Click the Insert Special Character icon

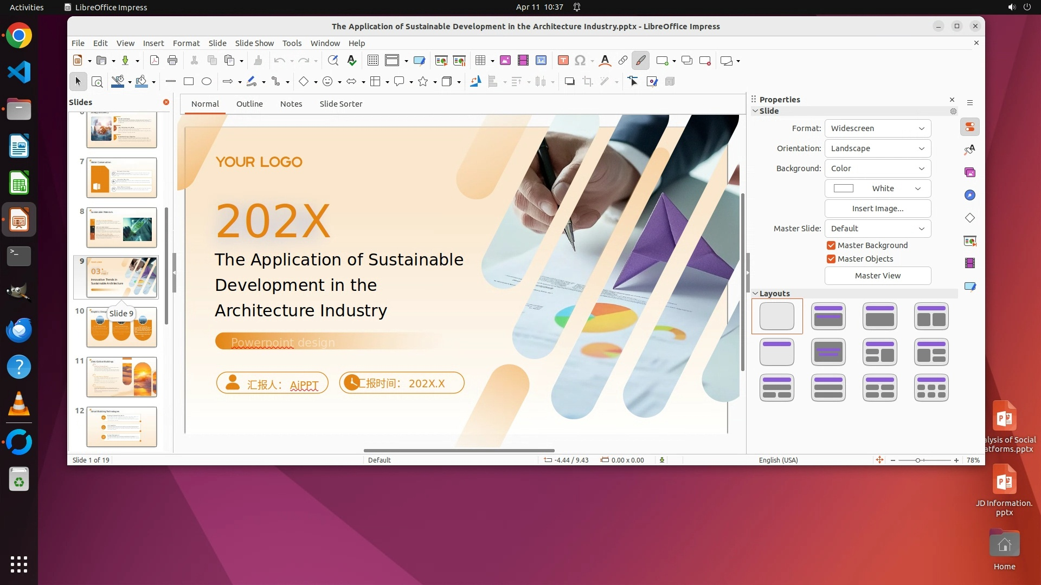point(580,61)
